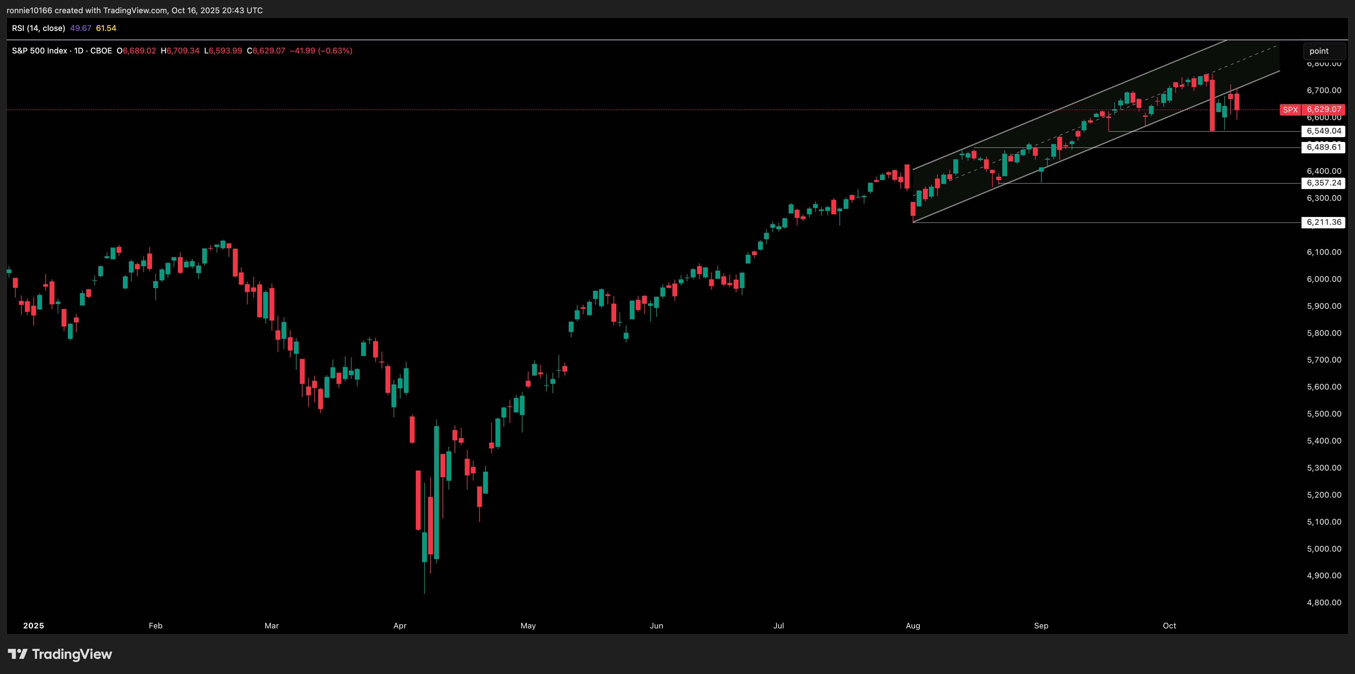Select the 6,489.61 horizontal level label
Screen dimensions: 1355x674
tap(1323, 147)
